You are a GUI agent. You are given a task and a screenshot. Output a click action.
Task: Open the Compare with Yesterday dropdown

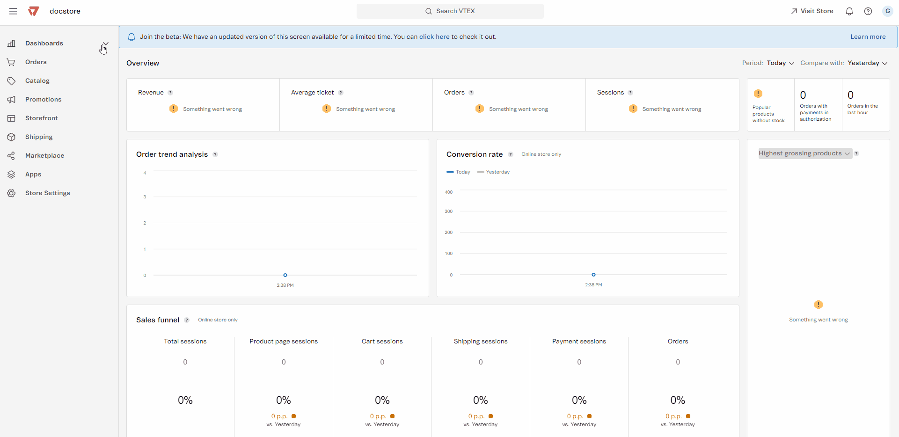click(867, 63)
